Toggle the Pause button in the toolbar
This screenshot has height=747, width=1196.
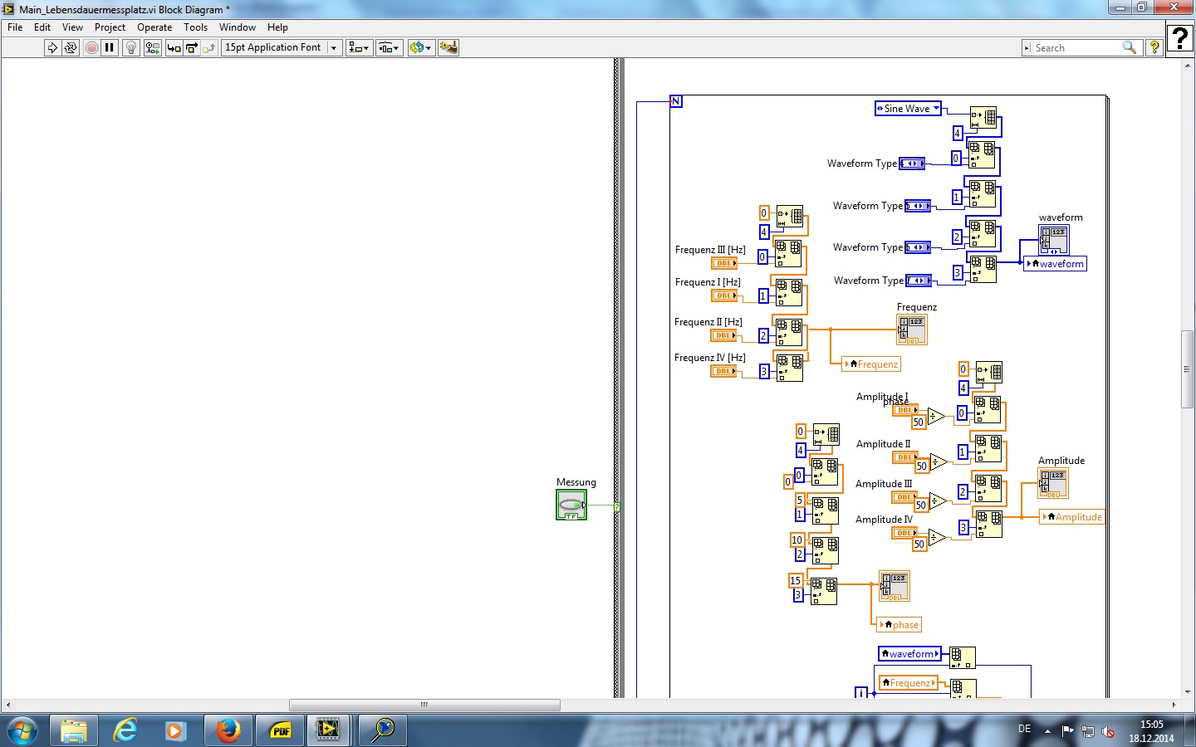pos(109,48)
